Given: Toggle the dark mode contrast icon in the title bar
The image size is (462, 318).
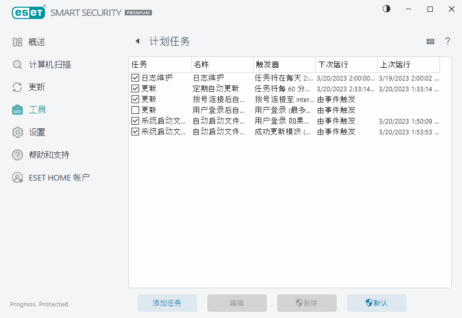Looking at the screenshot, I should 386,9.
